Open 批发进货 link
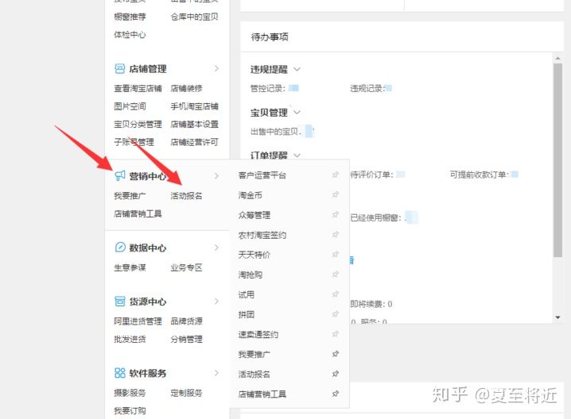Screen dimensions: 571x419 tap(130, 340)
